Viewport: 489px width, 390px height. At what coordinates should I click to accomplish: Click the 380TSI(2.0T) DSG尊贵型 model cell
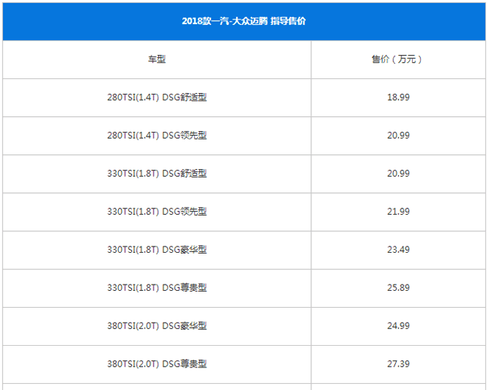tap(157, 364)
